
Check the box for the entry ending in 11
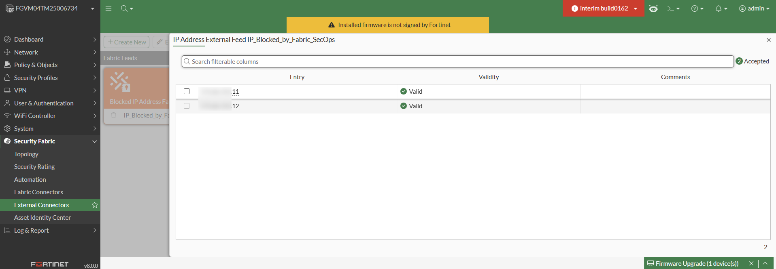pyautogui.click(x=187, y=91)
